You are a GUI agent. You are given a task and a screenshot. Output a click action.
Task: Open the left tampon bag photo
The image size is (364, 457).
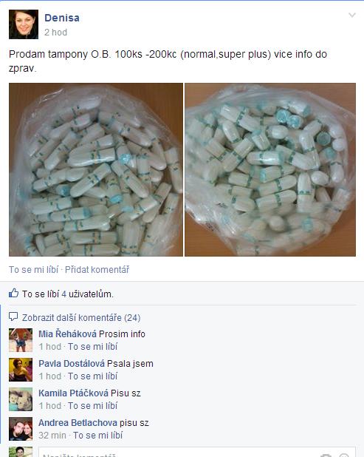pyautogui.click(x=96, y=169)
